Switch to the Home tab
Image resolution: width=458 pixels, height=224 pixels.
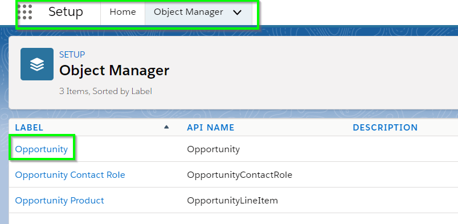122,12
